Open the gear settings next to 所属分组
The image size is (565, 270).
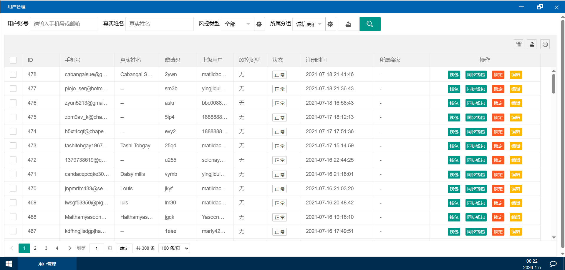tap(330, 24)
